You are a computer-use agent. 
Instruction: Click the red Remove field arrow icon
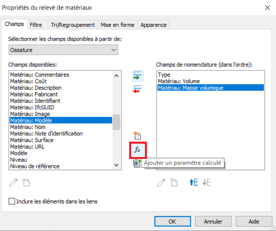138,89
